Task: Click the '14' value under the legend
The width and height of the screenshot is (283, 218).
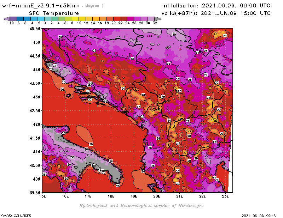Action: point(93,23)
